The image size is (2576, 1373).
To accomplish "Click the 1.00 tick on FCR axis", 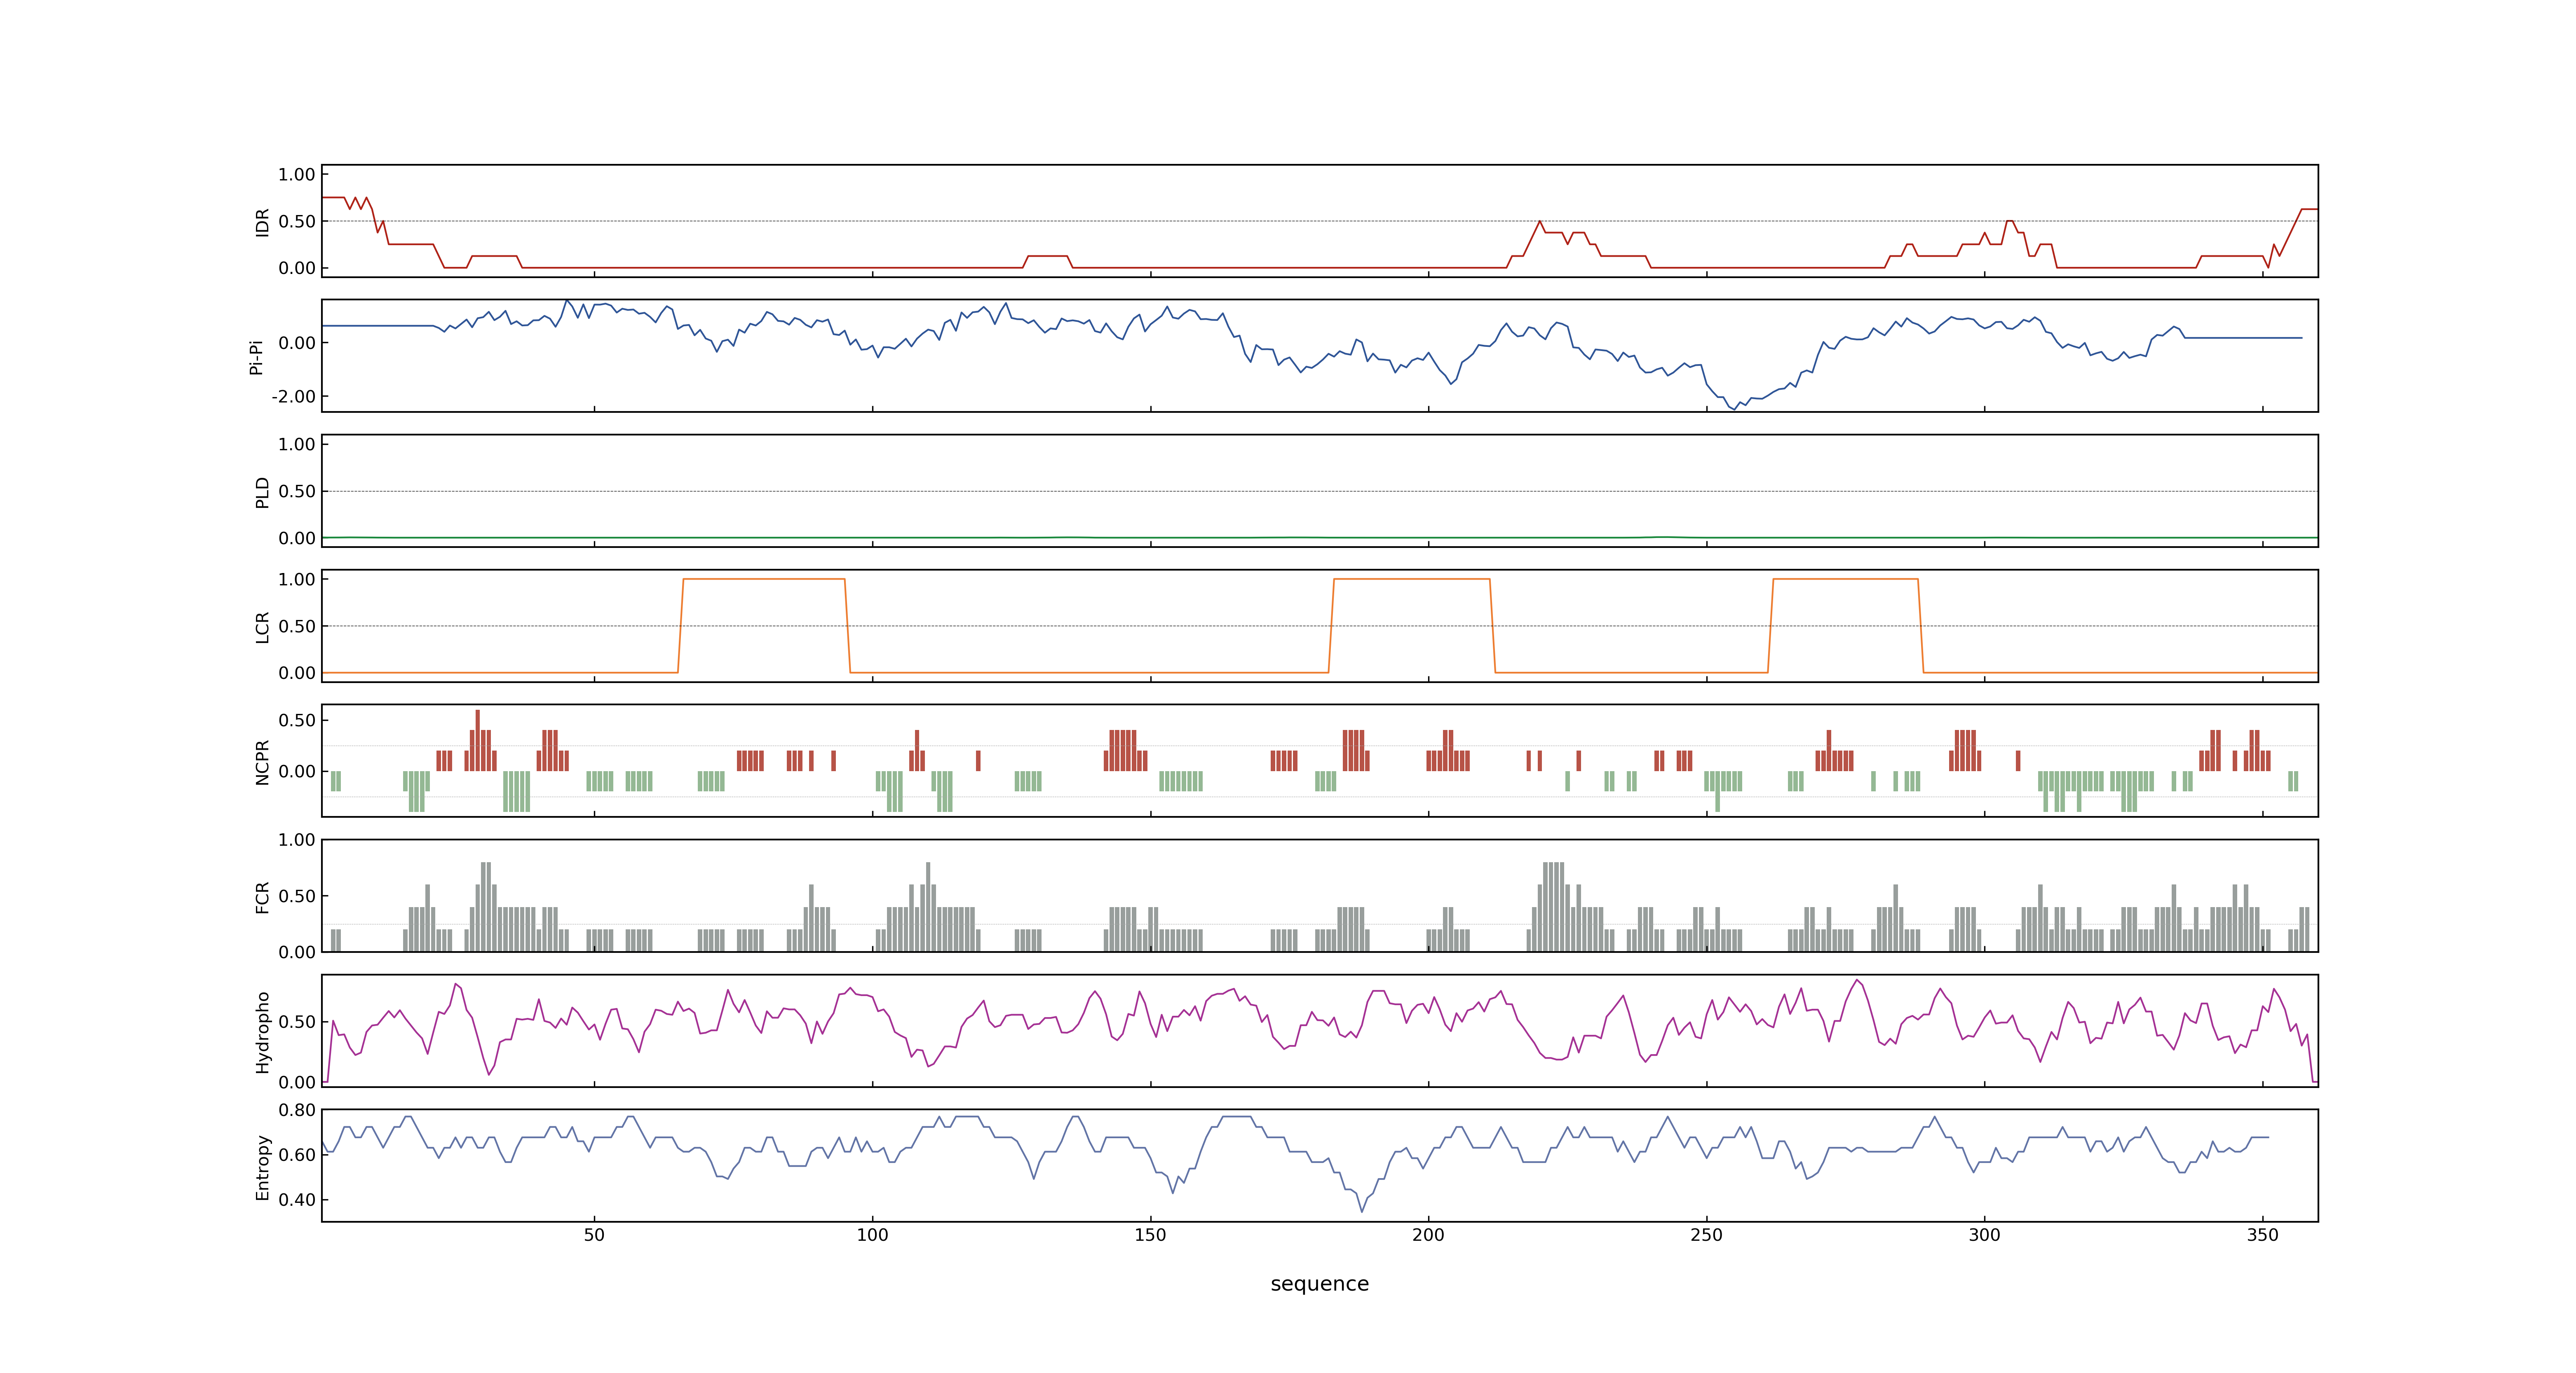I will pyautogui.click(x=297, y=840).
